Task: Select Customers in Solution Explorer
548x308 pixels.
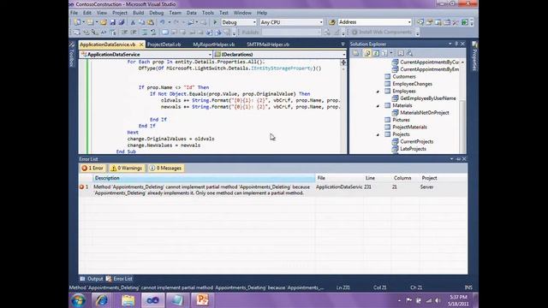Action: [x=404, y=77]
